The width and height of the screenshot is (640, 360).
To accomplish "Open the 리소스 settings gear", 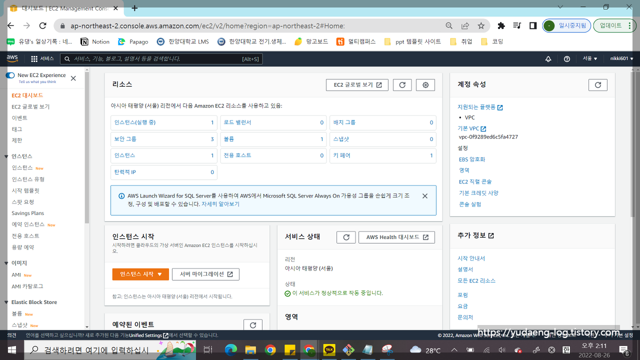I will click(x=425, y=85).
